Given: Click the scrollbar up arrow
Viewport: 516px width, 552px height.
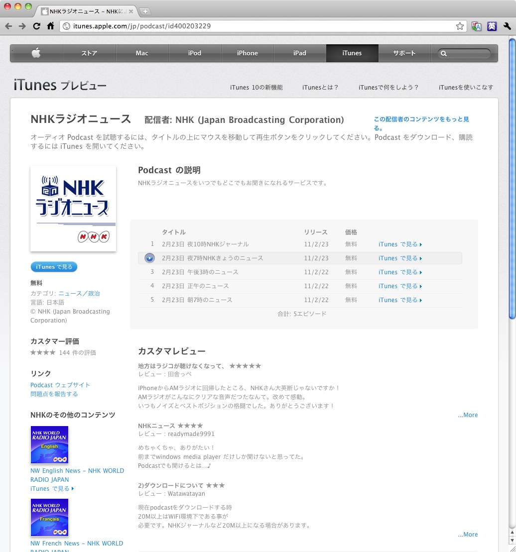Looking at the screenshot, I should pyautogui.click(x=512, y=532).
